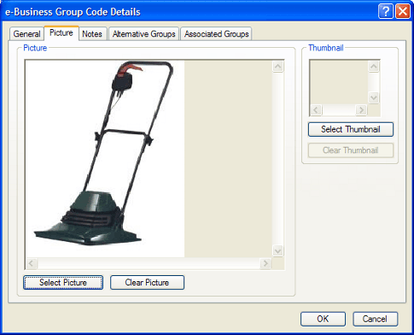Click the Thumbnail pane's scroll left arrow
The height and width of the screenshot is (335, 414).
click(316, 109)
